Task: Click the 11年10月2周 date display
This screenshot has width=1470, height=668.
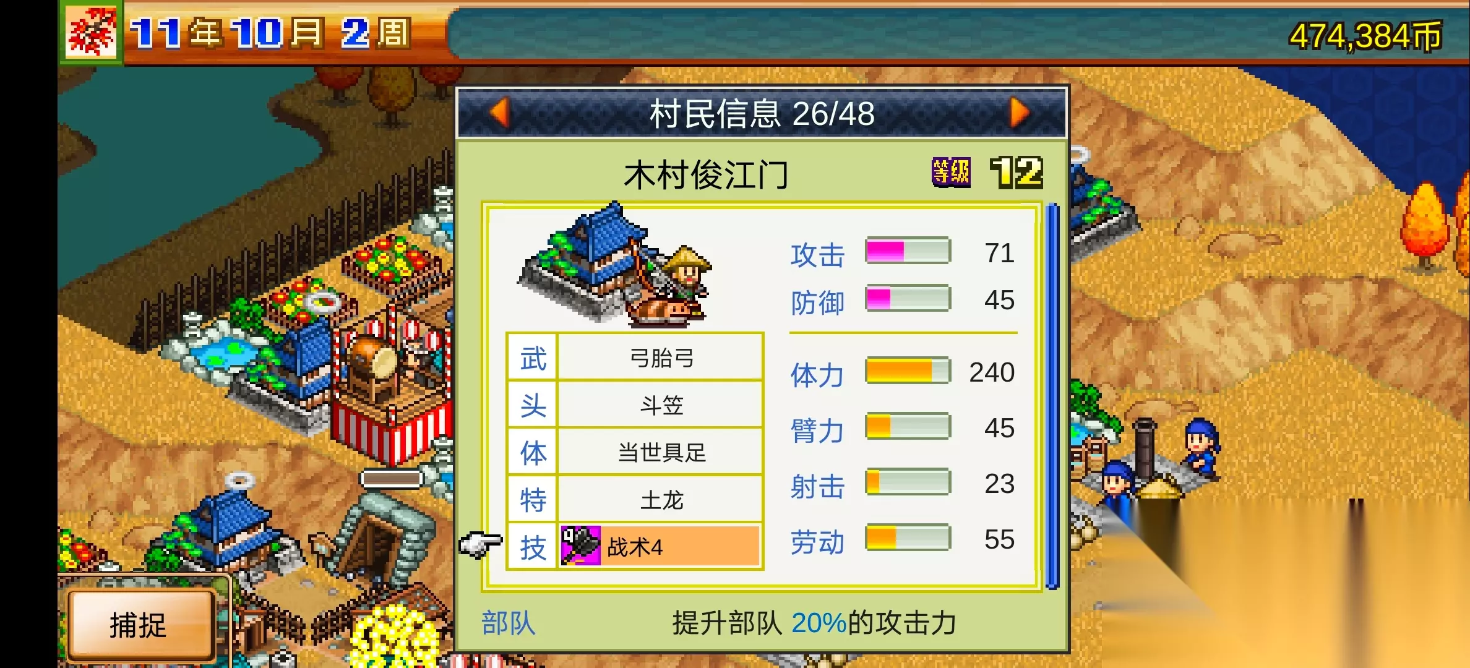Action: [x=270, y=33]
